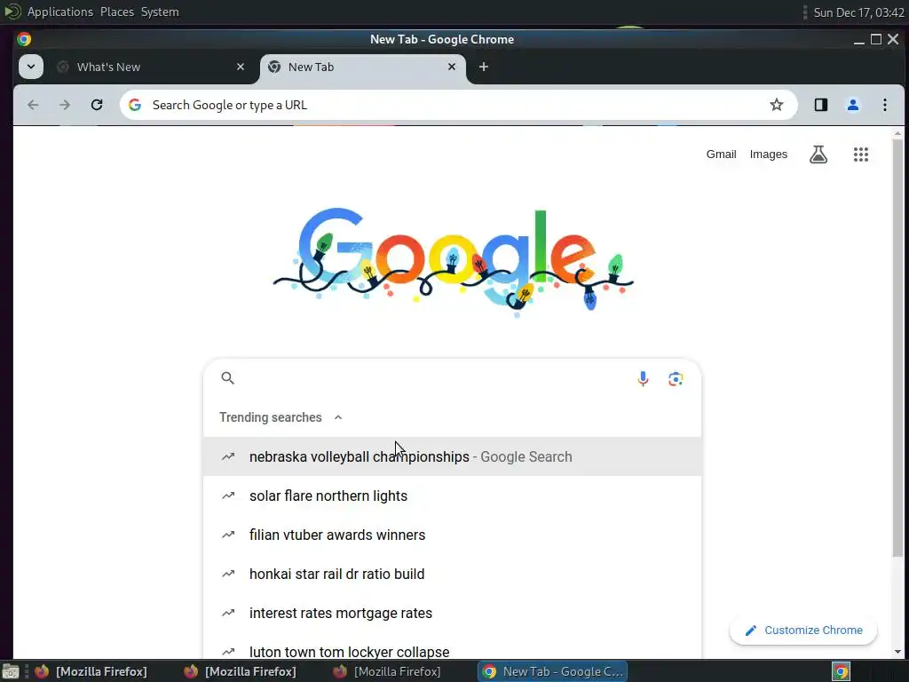This screenshot has width=909, height=682.
Task: Click the show desktop icon in taskbar
Action: (x=11, y=671)
